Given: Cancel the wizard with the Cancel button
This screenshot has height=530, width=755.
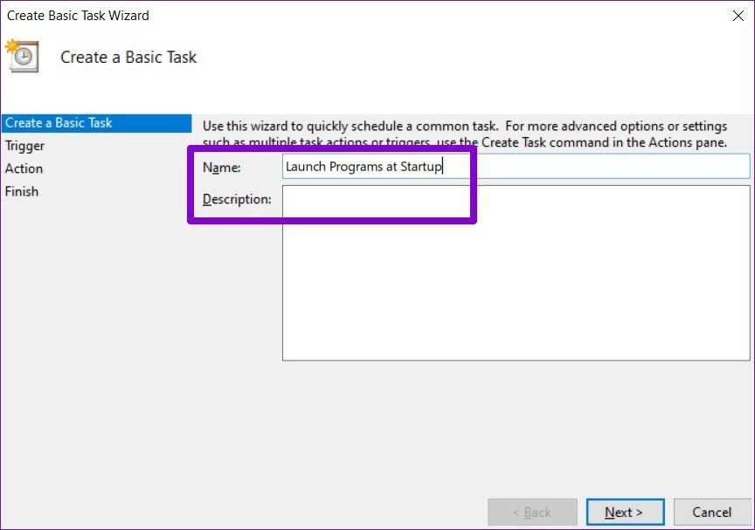Looking at the screenshot, I should [711, 513].
